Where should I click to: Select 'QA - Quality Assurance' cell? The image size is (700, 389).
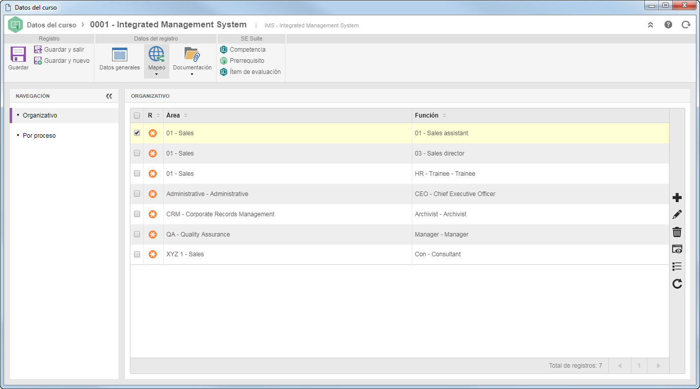(288, 235)
